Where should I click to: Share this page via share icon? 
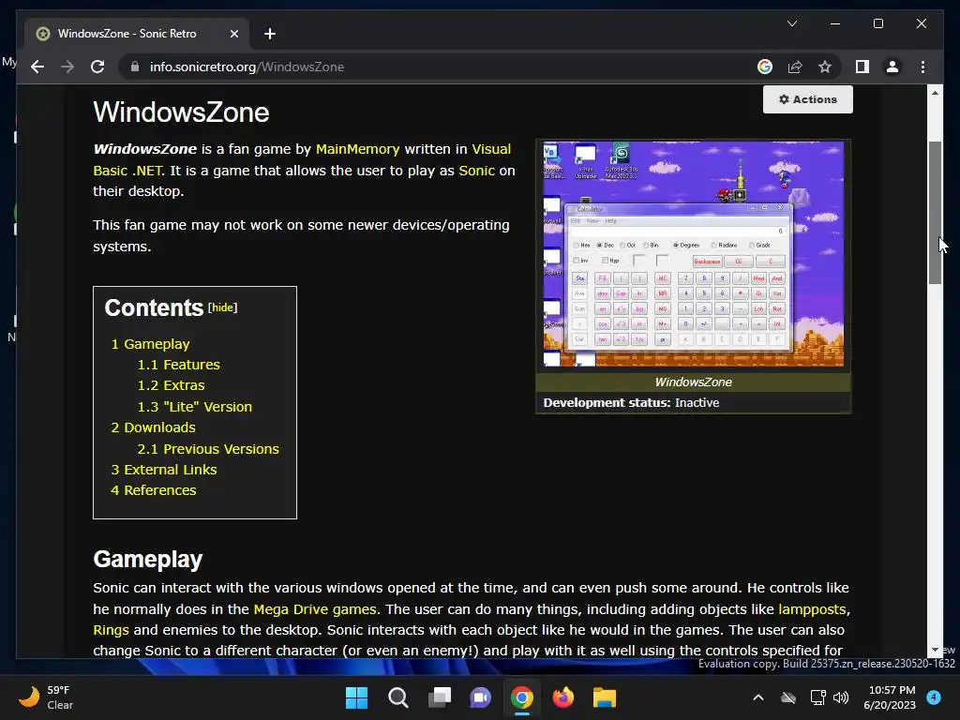[795, 67]
